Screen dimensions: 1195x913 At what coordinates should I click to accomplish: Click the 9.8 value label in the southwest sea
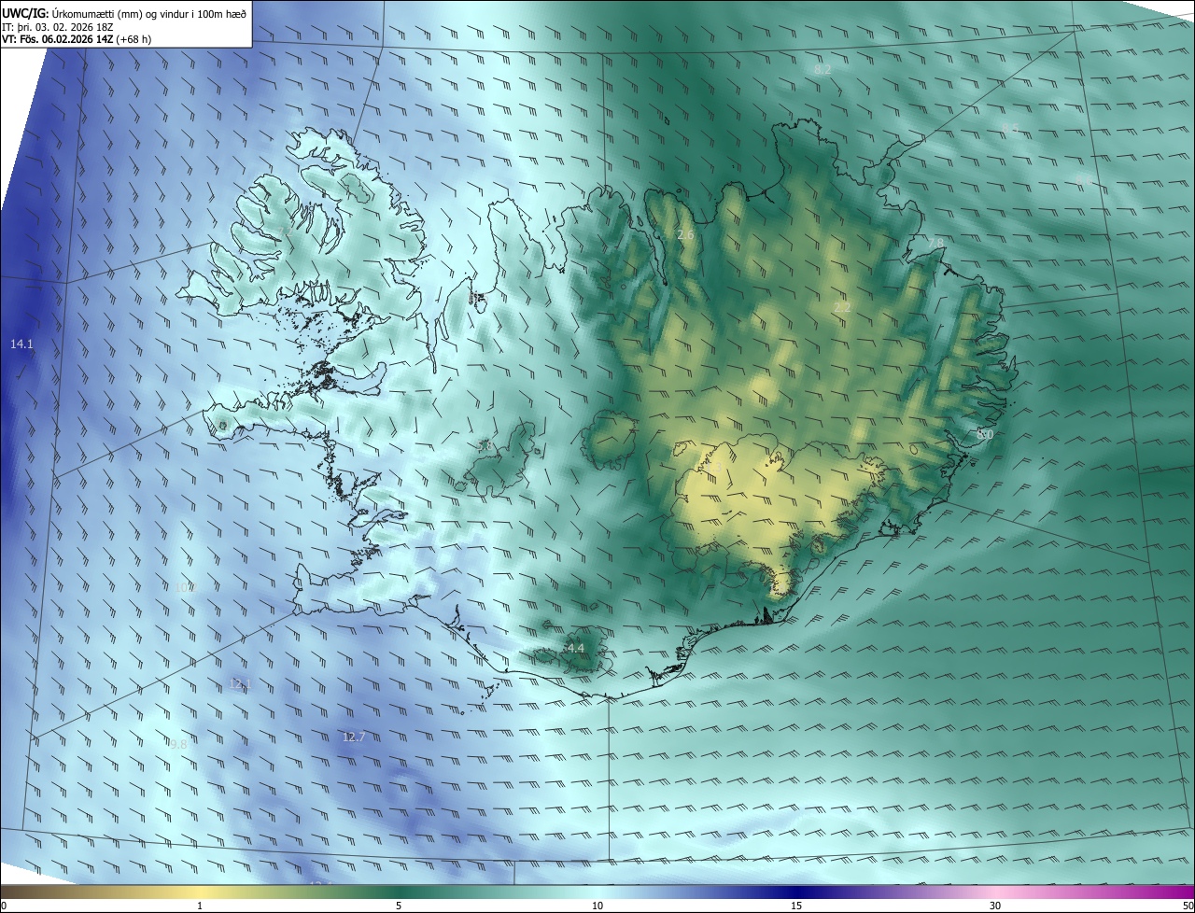click(x=178, y=744)
